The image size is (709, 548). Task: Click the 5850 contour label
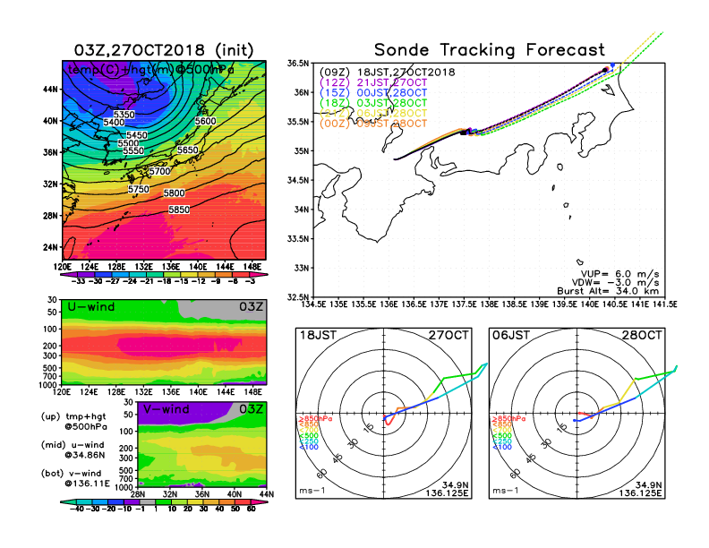(179, 210)
